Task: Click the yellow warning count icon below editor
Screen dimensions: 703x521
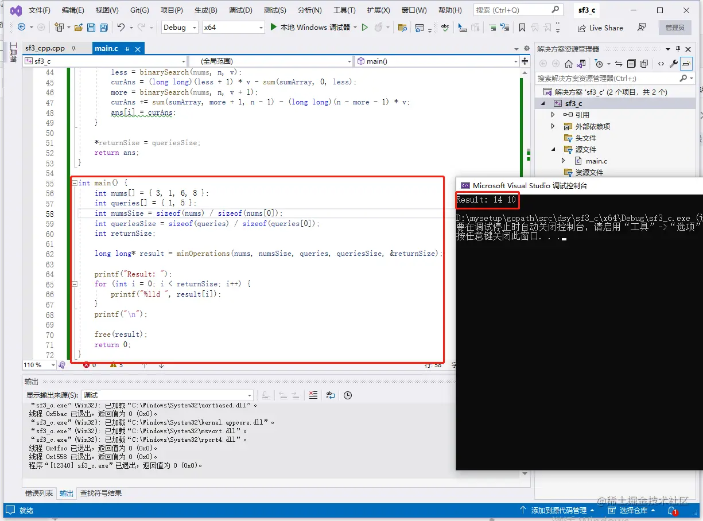Action: [113, 365]
